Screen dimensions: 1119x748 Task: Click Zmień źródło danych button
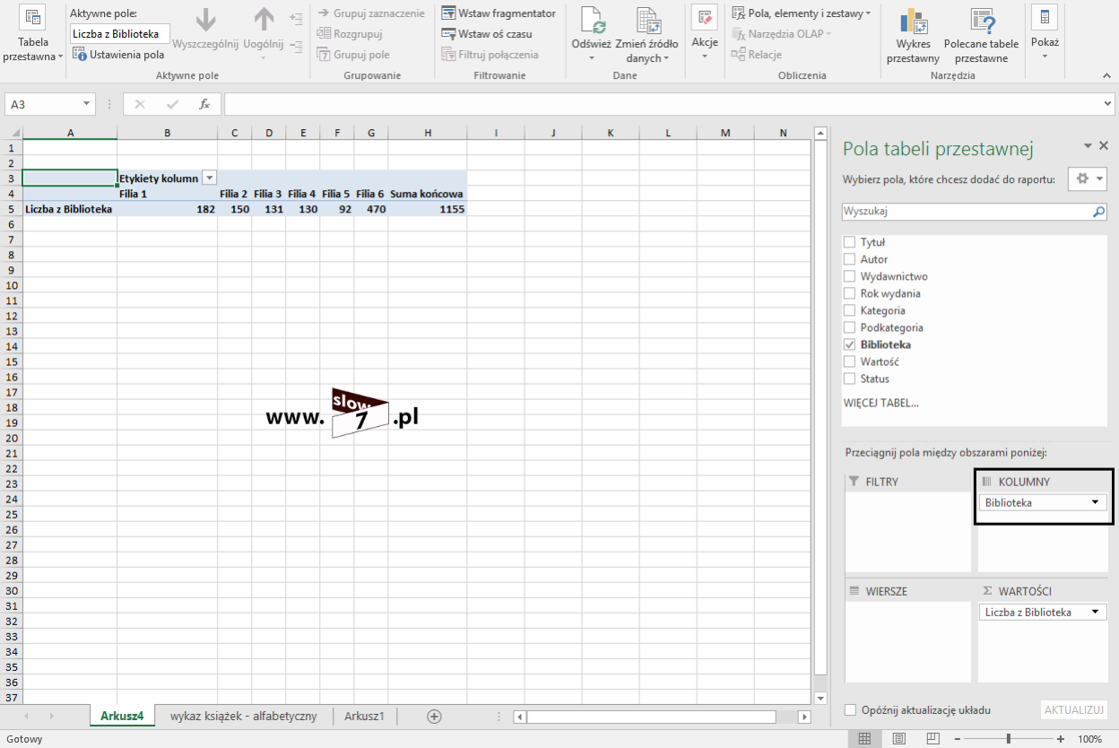[x=648, y=34]
